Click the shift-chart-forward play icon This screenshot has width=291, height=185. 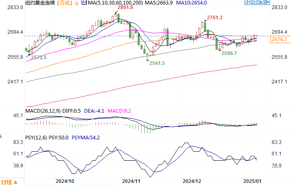pyautogui.click(x=260, y=2)
